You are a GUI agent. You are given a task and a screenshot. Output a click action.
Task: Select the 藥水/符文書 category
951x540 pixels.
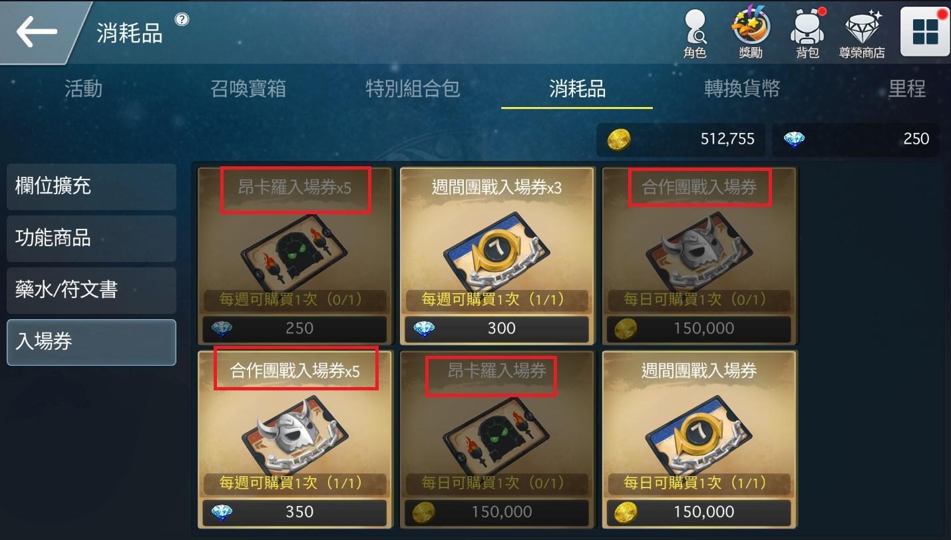(x=92, y=290)
